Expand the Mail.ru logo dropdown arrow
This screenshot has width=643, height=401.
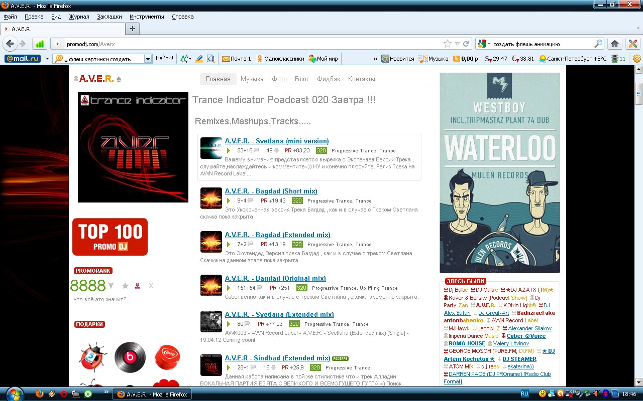pyautogui.click(x=47, y=59)
